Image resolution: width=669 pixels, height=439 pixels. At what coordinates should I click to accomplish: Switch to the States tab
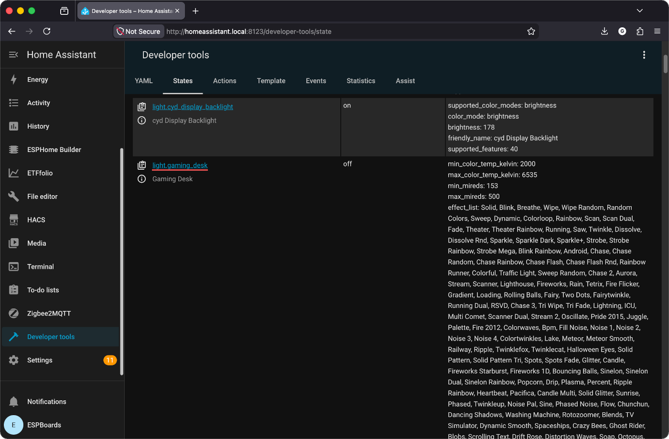(183, 81)
